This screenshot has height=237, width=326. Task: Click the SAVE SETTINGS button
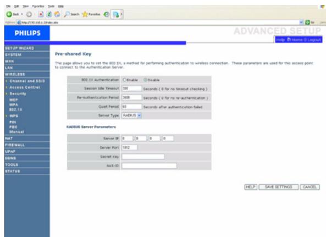click(x=279, y=187)
